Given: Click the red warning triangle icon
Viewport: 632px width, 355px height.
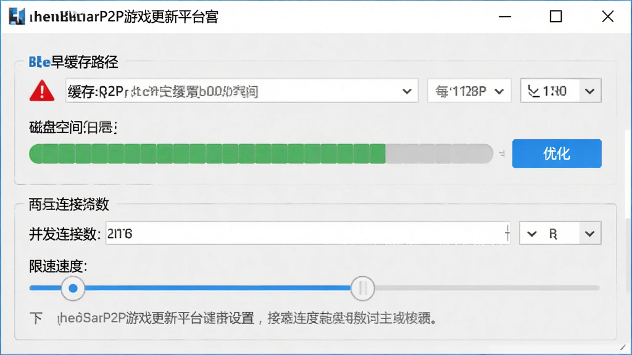Looking at the screenshot, I should tap(42, 91).
